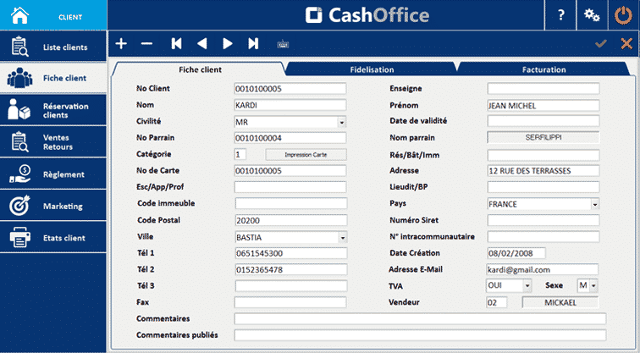Click the Enseigne input field
The height and width of the screenshot is (353, 640).
coord(543,88)
